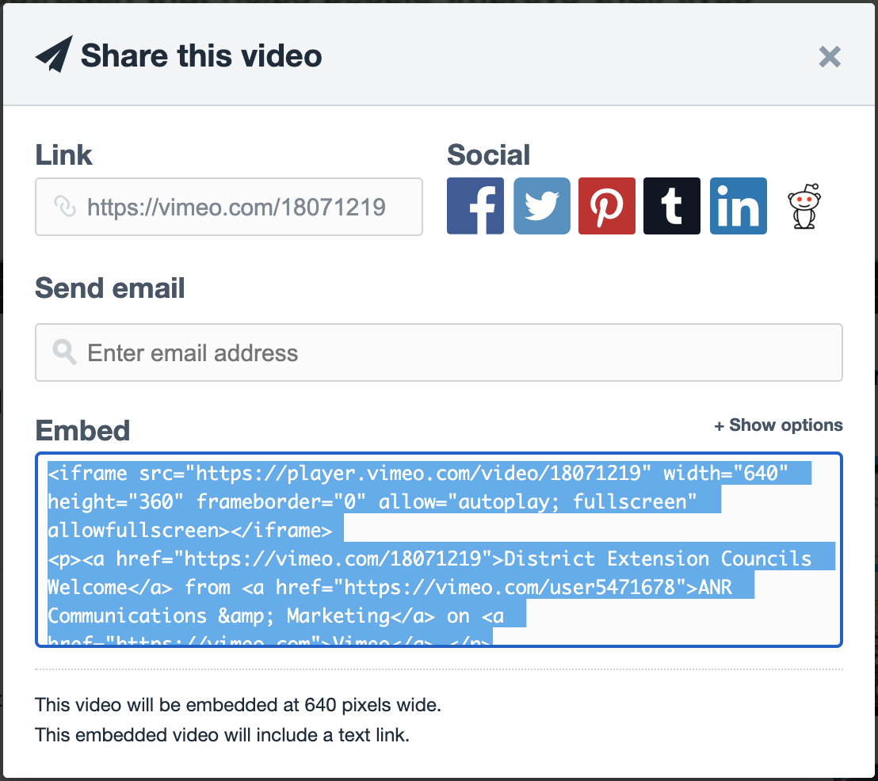This screenshot has height=781, width=878.
Task: Click the Social heading above the share icons
Action: point(488,155)
